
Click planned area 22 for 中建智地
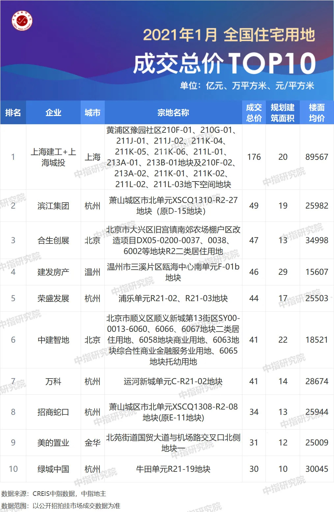283,340
